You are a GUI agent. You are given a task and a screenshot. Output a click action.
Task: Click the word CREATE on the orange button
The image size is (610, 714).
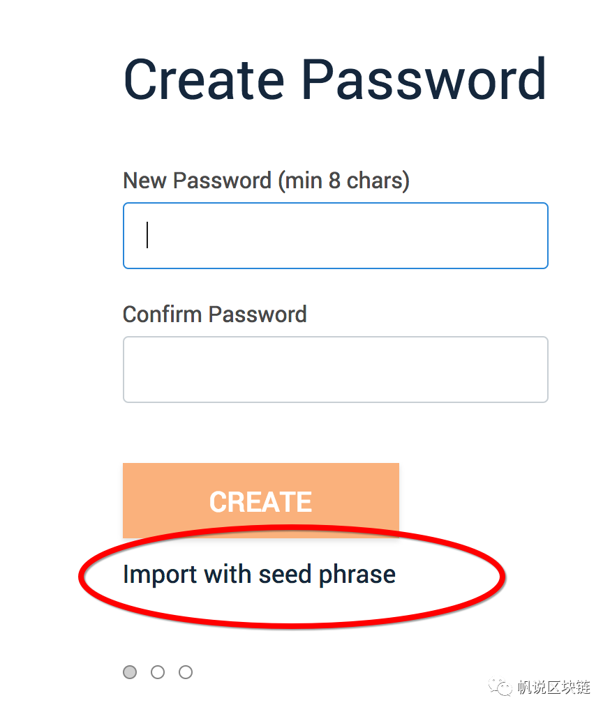point(261,502)
